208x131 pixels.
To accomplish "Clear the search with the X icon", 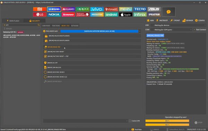I will [5, 25].
